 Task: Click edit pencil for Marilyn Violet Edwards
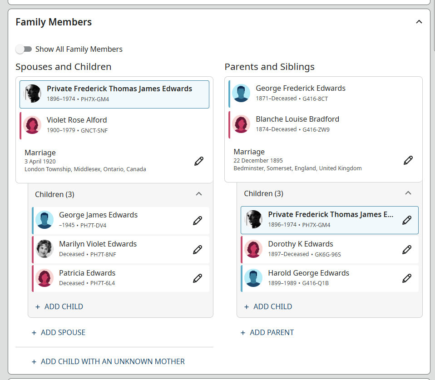coord(198,249)
